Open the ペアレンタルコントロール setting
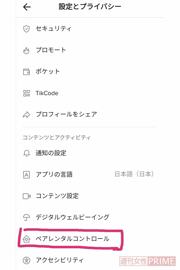This screenshot has height=270, width=180. [73, 238]
